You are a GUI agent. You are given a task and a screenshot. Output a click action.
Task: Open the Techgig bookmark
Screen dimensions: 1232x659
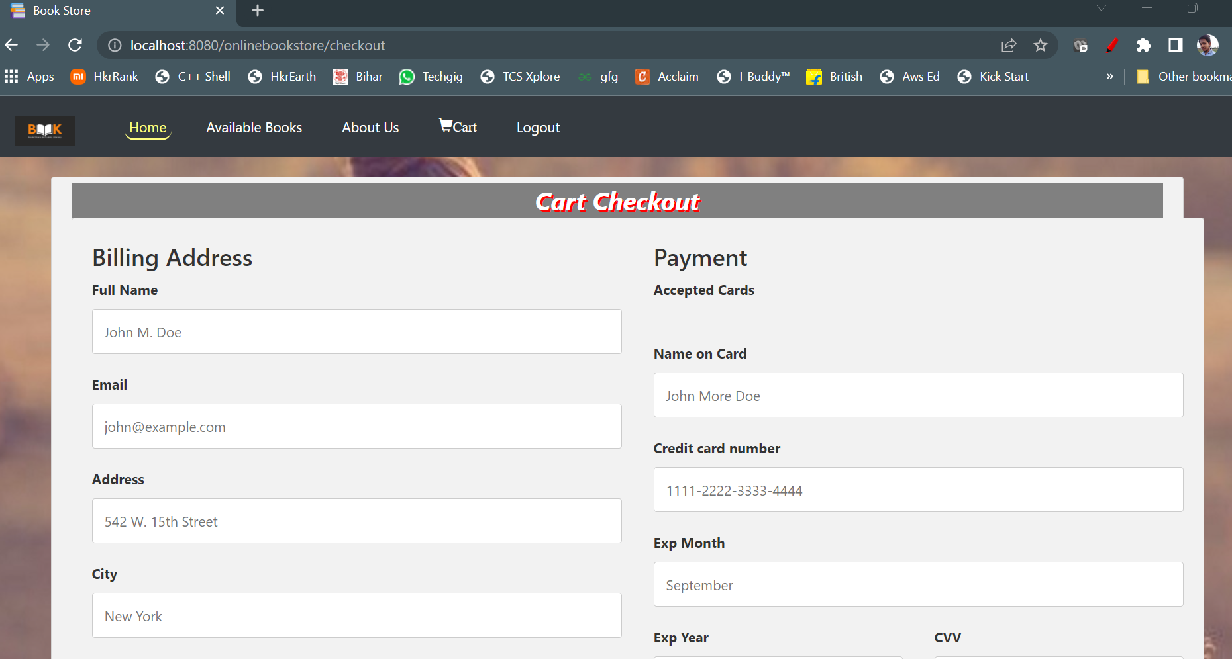pos(431,77)
